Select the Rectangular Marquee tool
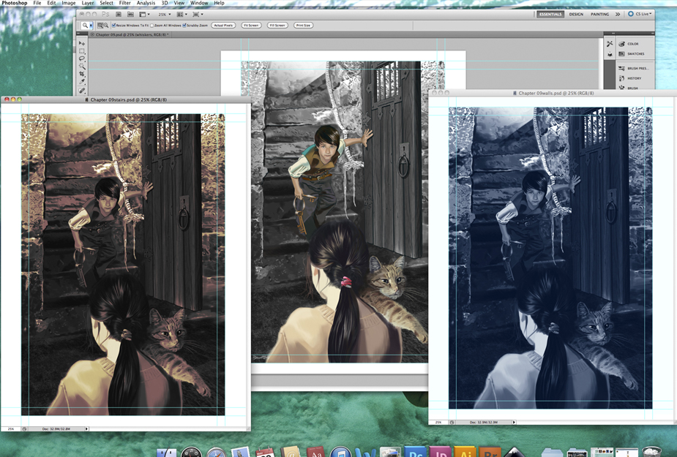Screen dimensions: 677x457 click(x=82, y=51)
